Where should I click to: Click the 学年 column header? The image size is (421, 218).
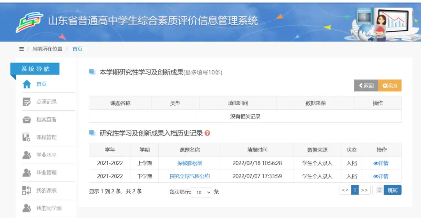[x=110, y=150]
